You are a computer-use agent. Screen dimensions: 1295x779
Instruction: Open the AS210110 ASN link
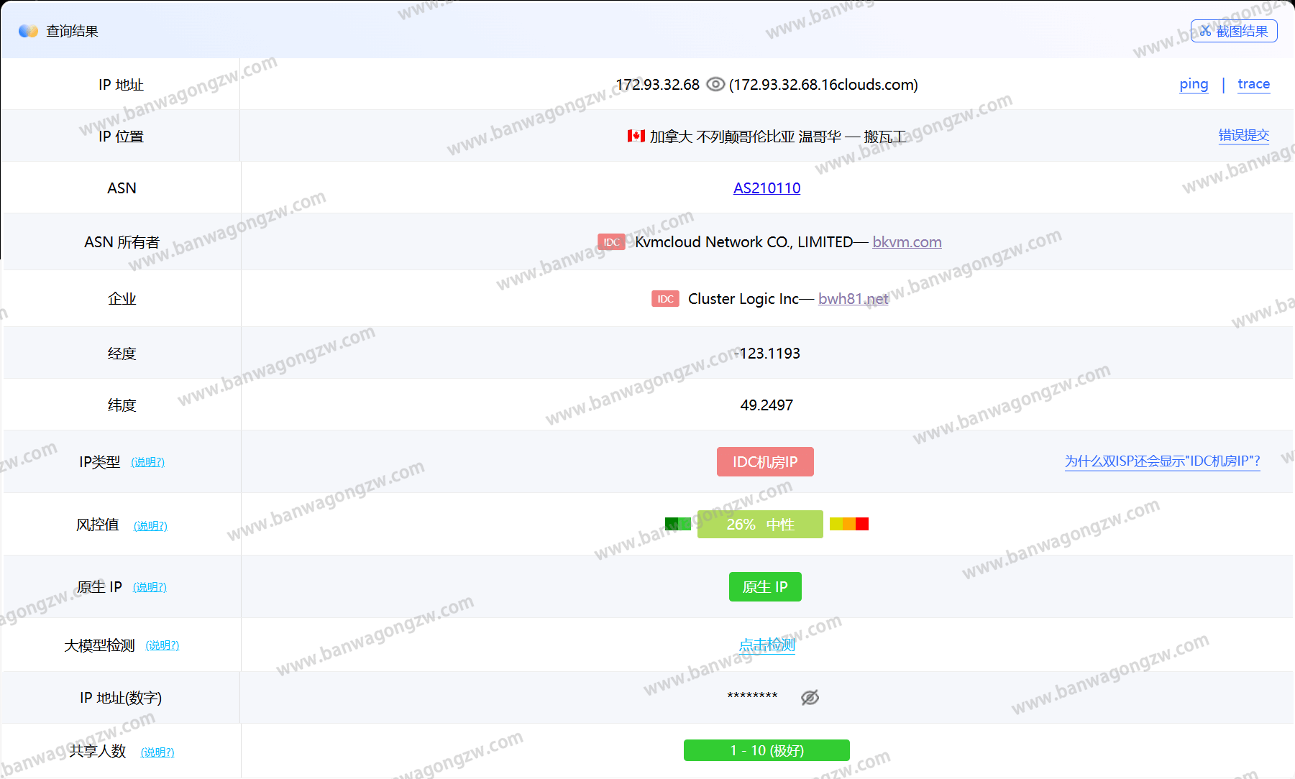click(767, 188)
